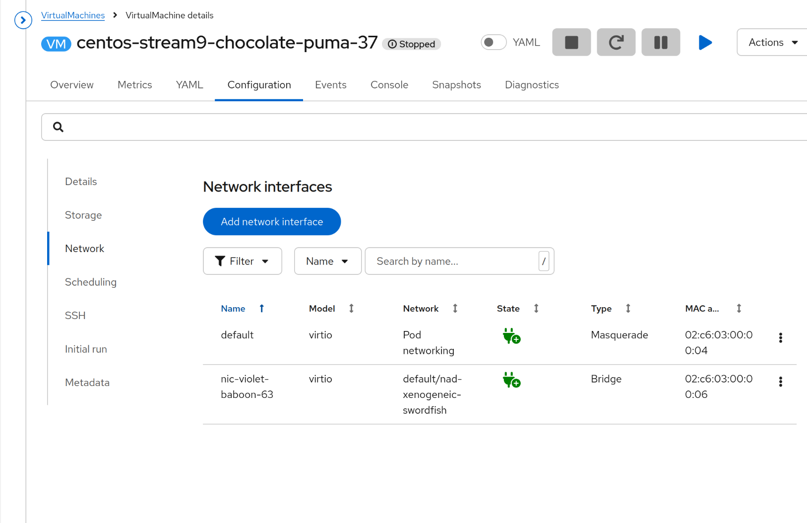Screen dimensions: 807x523
Task: Go to the Snapshots tab
Action: coord(456,85)
